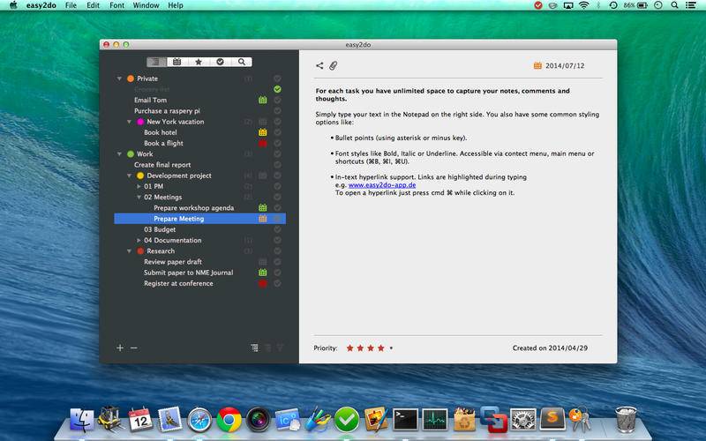The image size is (706, 441).
Task: Open the Help menu
Action: pyautogui.click(x=176, y=5)
